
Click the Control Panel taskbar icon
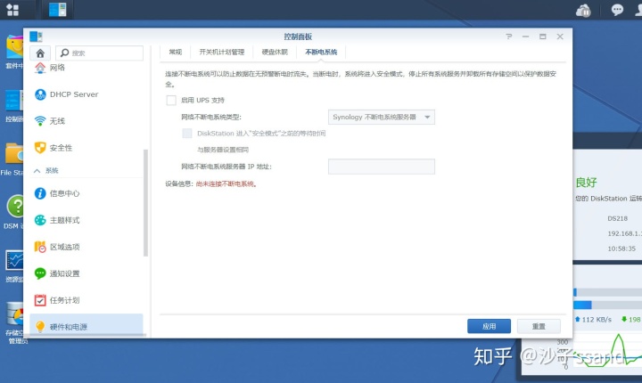click(x=57, y=10)
